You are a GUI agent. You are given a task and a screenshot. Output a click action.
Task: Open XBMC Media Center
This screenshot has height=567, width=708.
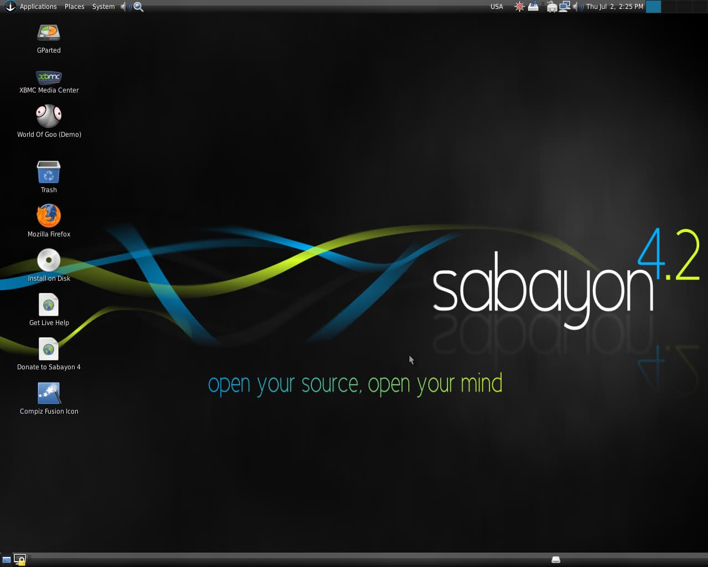(48, 76)
